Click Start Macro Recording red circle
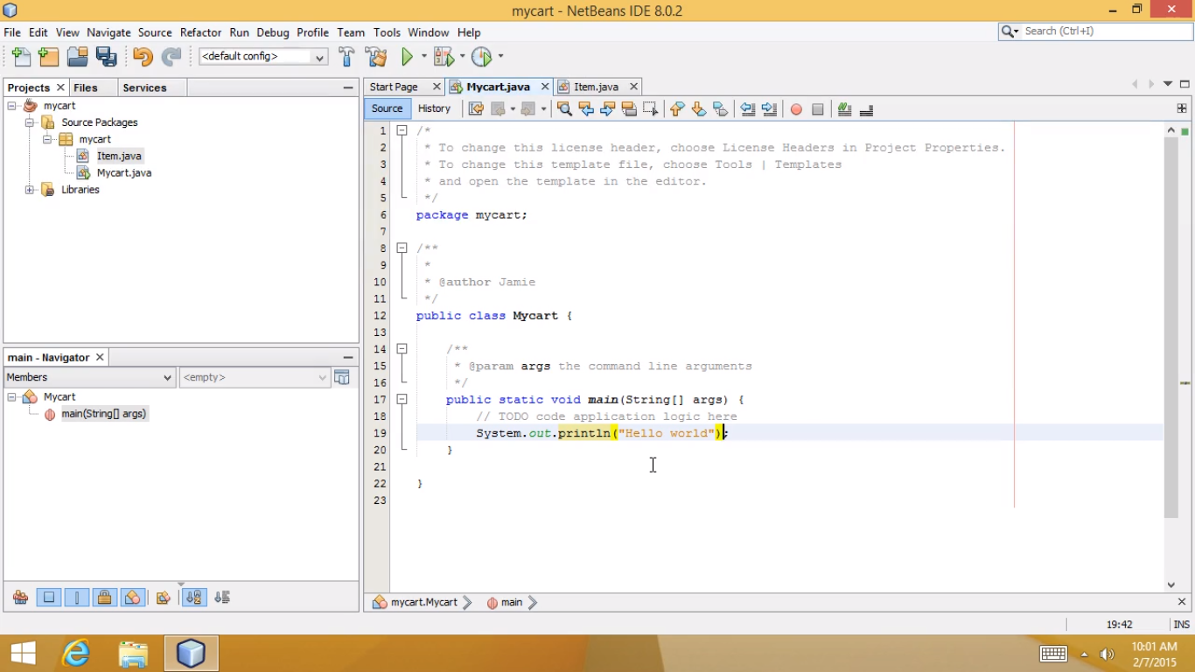 796,109
